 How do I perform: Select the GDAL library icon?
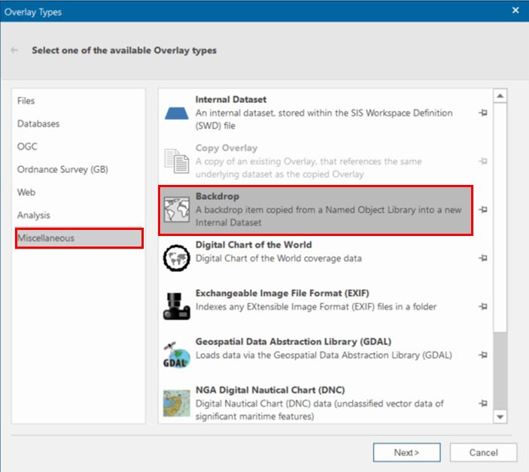pos(177,354)
